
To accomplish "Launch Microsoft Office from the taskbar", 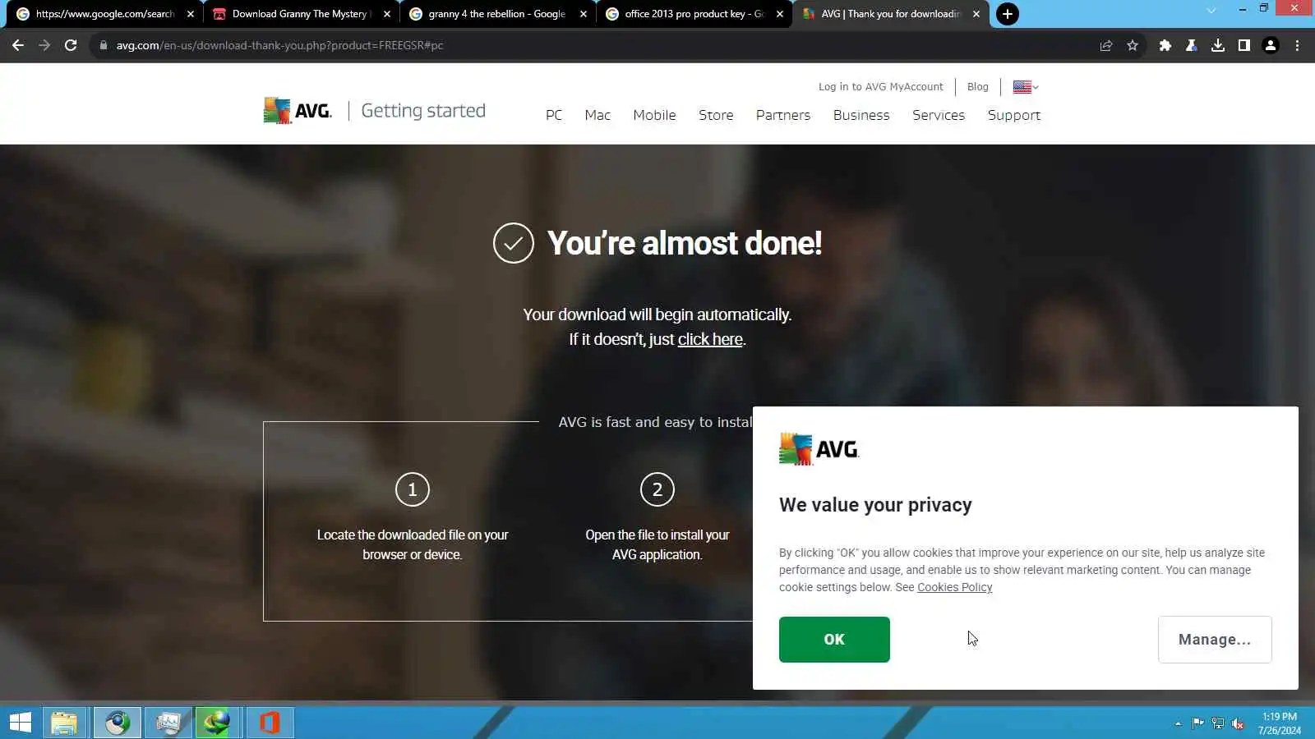I will 270,723.
